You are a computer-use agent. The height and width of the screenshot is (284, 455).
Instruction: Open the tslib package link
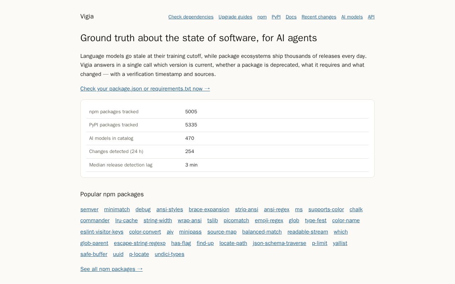point(213,220)
